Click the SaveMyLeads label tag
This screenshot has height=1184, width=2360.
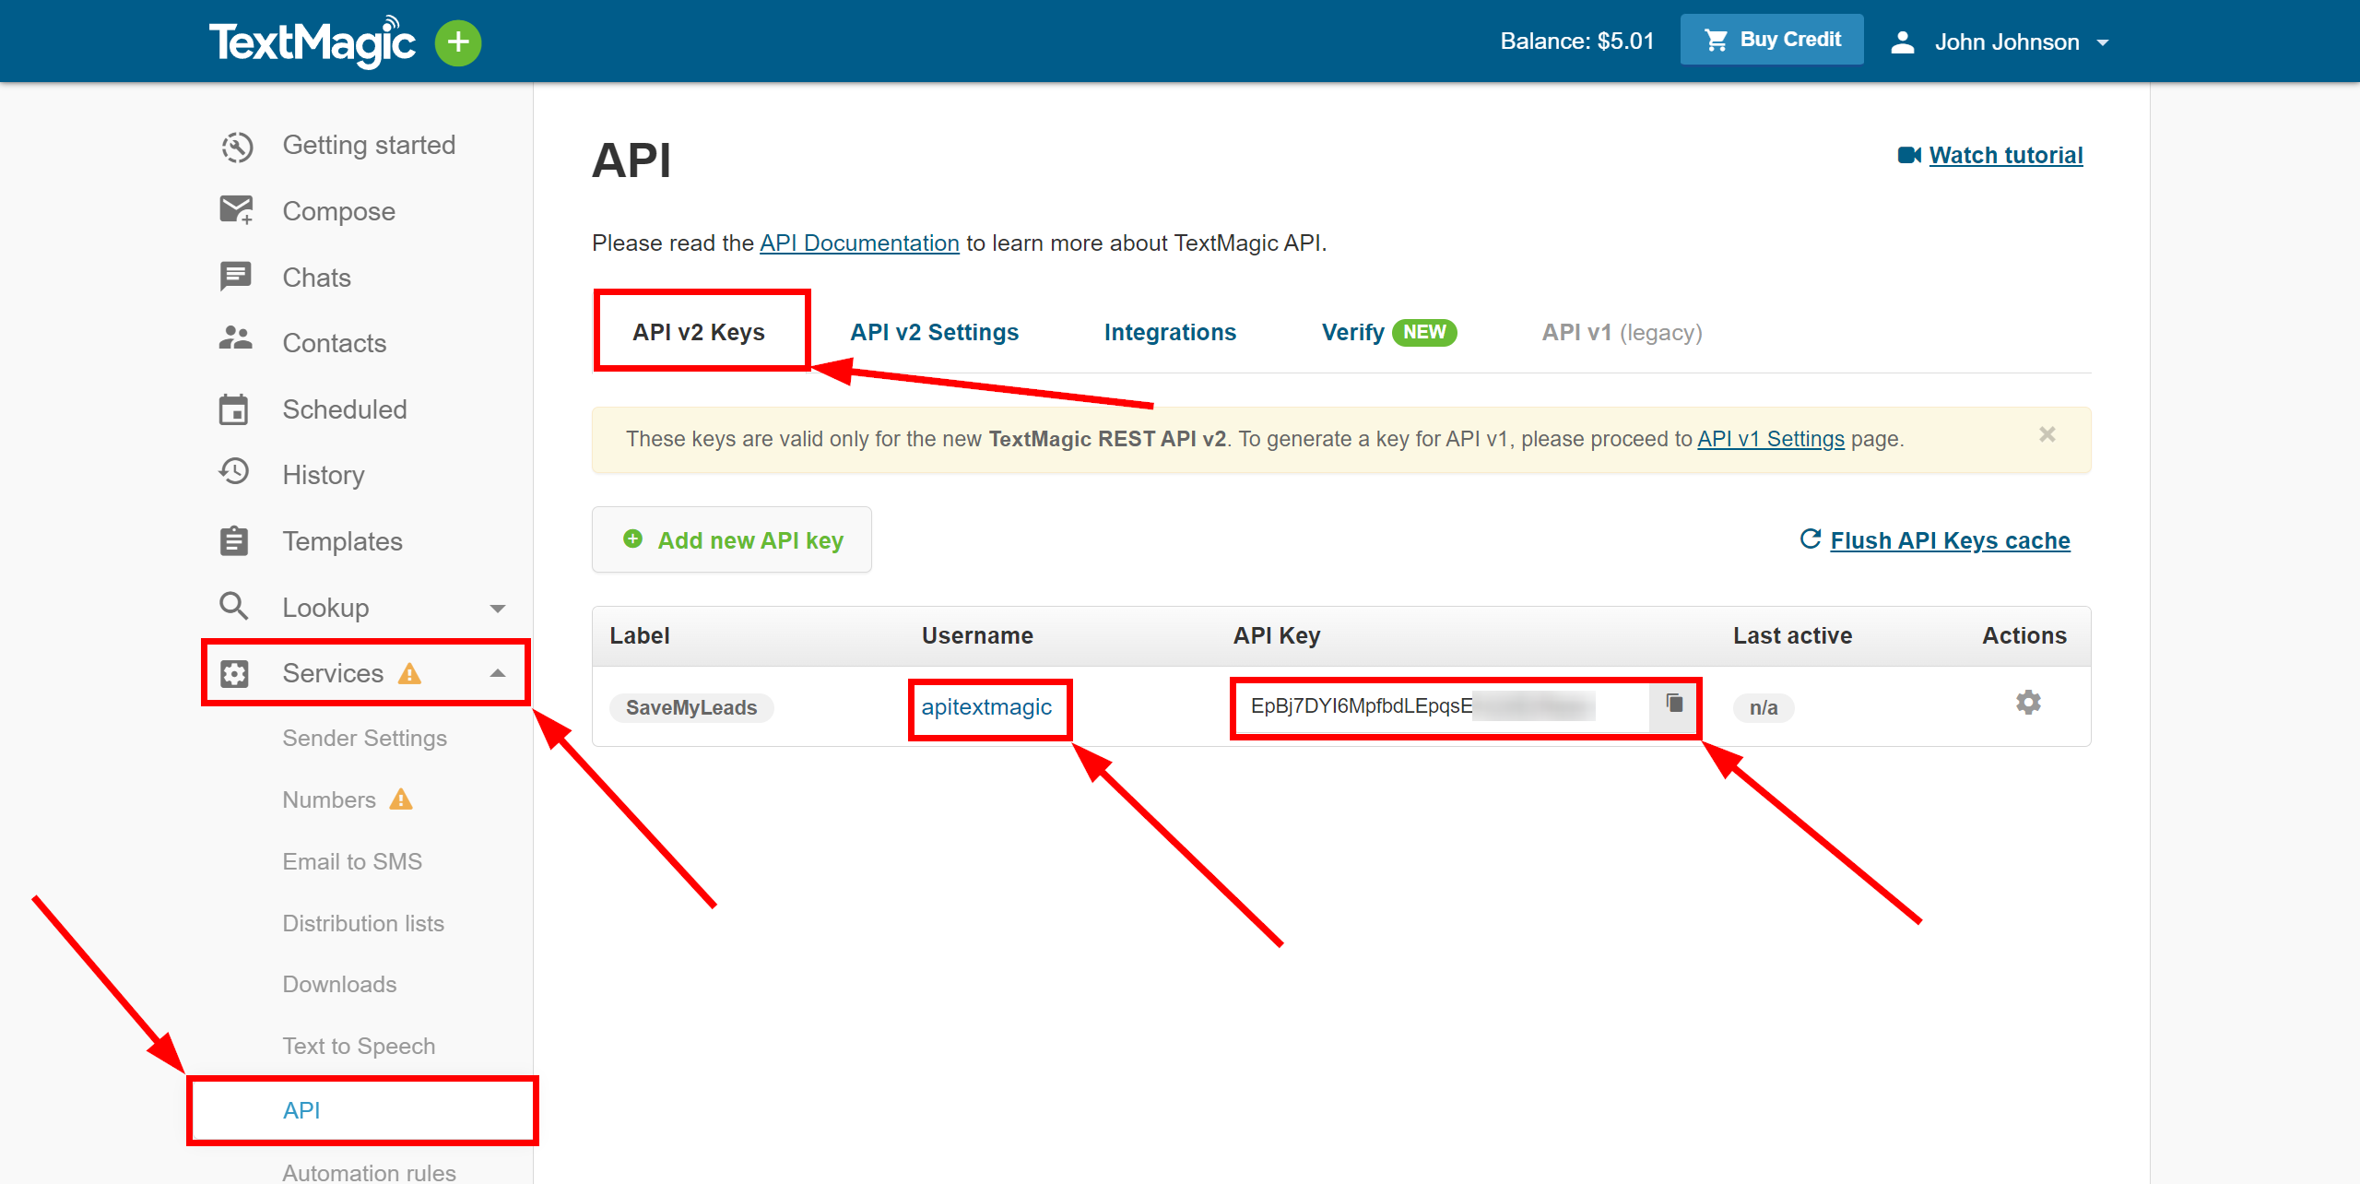(691, 707)
